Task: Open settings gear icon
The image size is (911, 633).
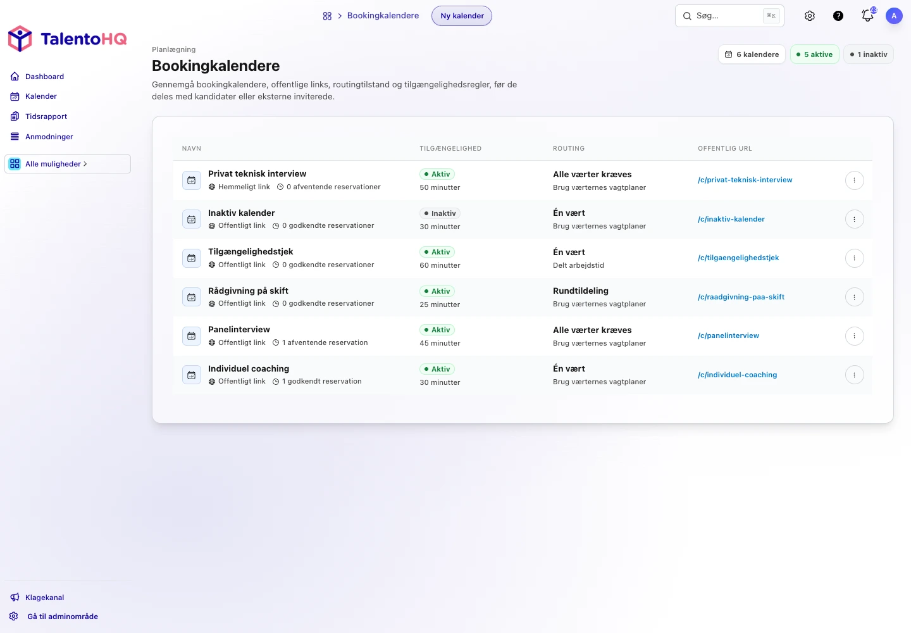Action: coord(810,16)
